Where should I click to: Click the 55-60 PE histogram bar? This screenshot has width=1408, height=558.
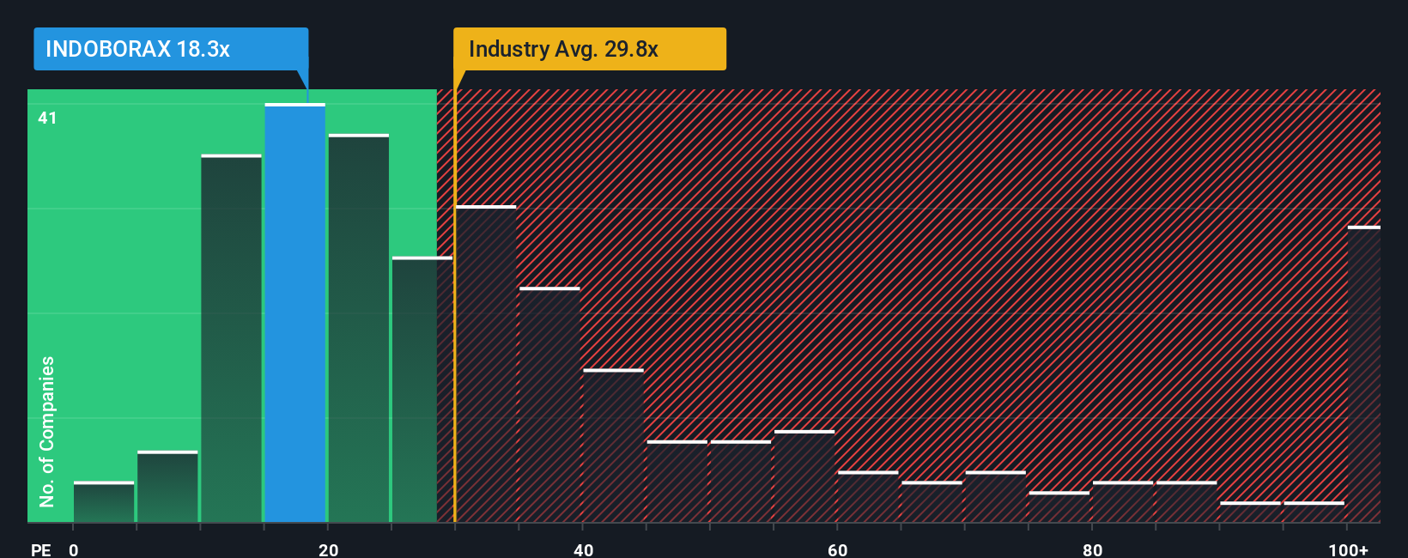pyautogui.click(x=804, y=476)
